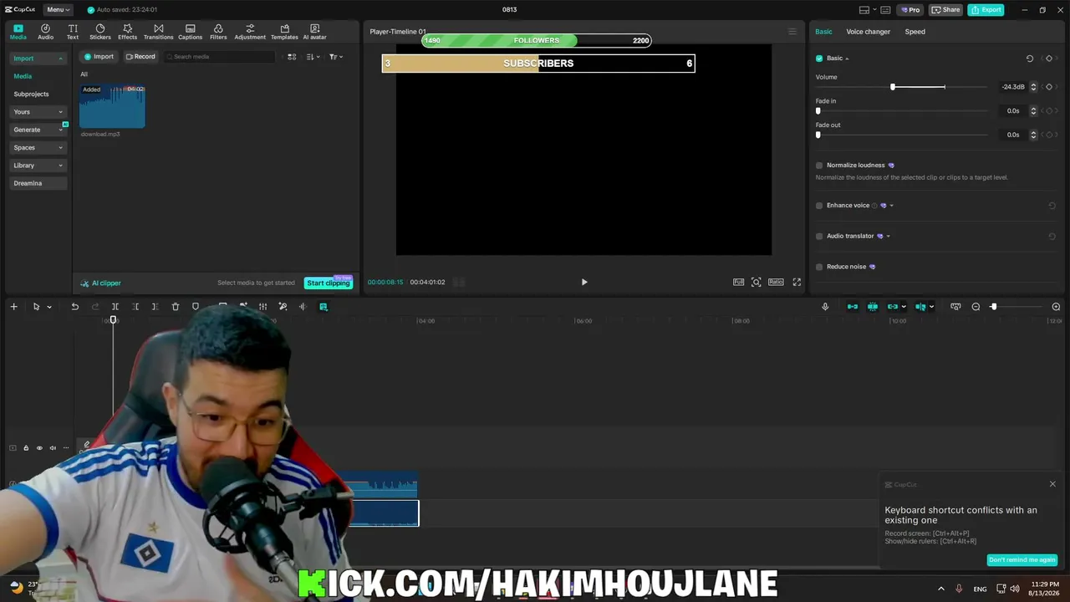Click the add track plus icon

click(x=13, y=307)
